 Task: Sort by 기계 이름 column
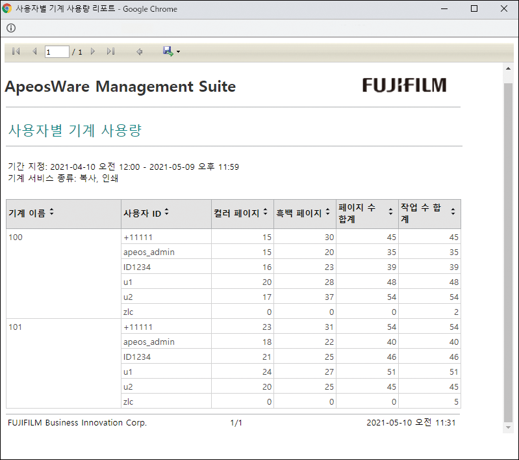(52, 212)
